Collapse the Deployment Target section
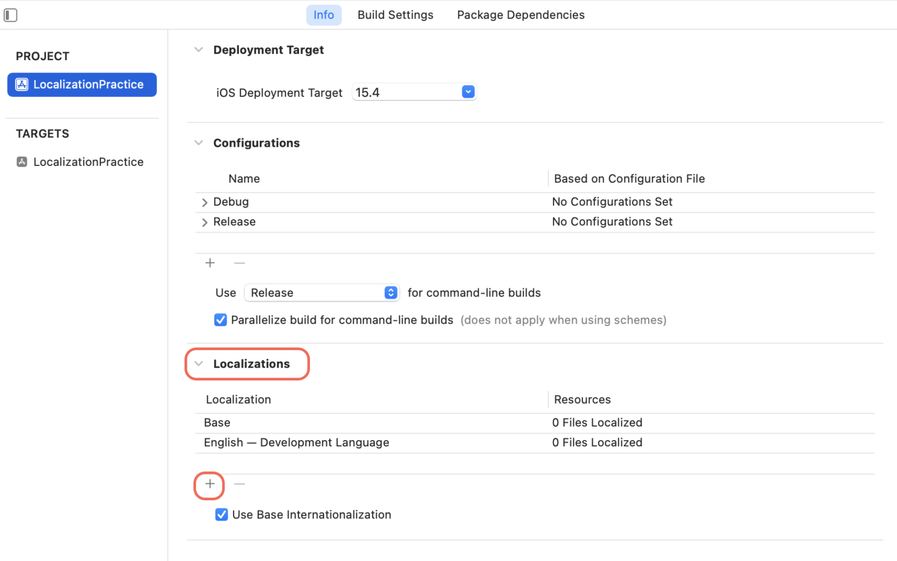897x561 pixels. (199, 50)
